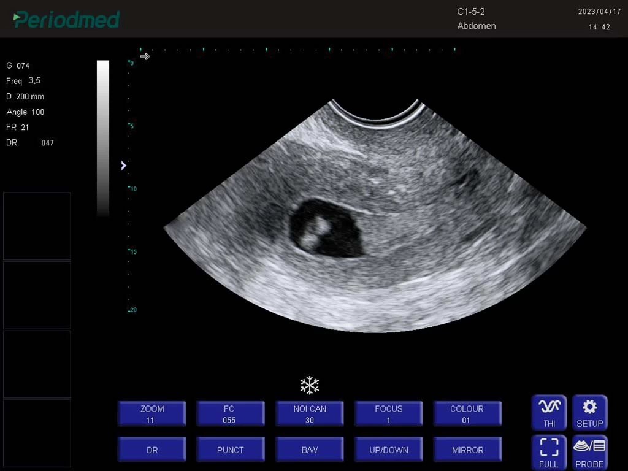Viewport: 628px width, 471px height.
Task: Click the 15 cm depth scale mark
Action: pos(132,251)
